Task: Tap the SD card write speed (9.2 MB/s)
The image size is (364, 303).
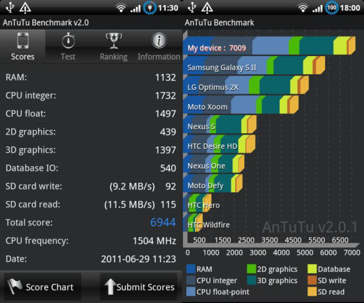Action: (x=132, y=186)
